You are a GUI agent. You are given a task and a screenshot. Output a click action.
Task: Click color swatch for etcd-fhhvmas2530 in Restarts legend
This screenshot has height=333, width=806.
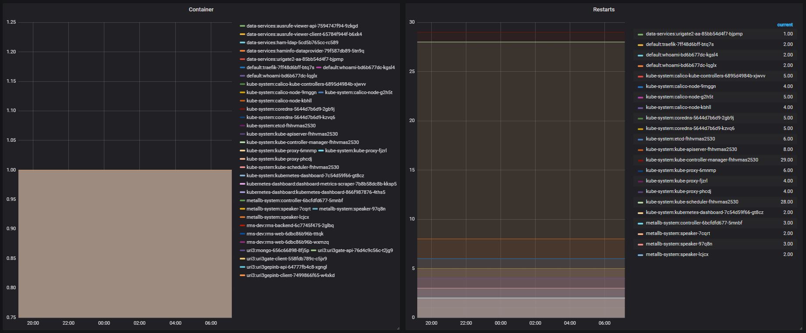pos(640,139)
